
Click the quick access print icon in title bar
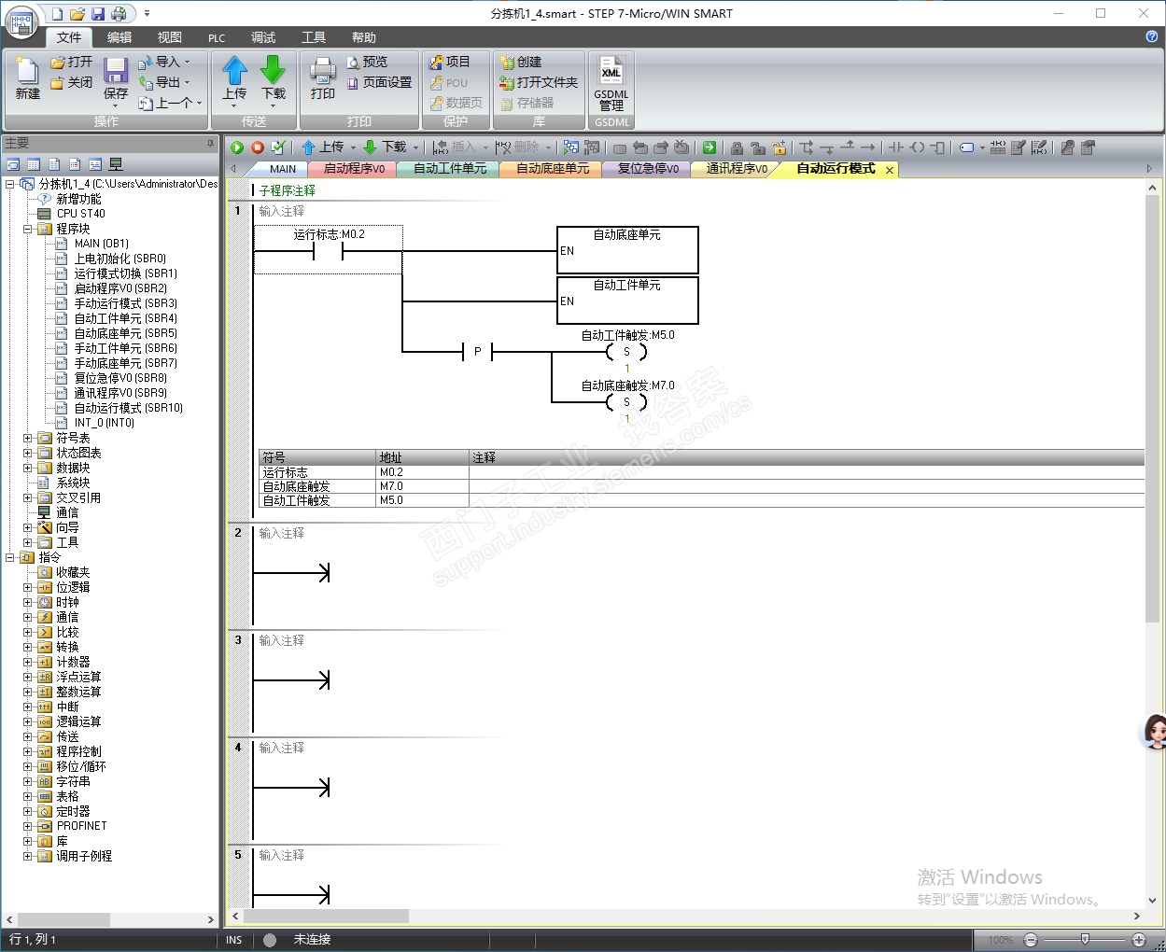[119, 14]
